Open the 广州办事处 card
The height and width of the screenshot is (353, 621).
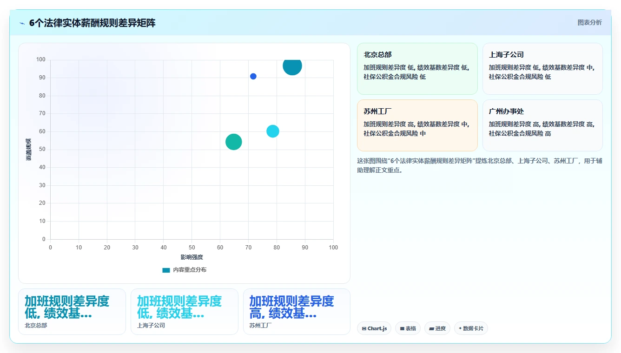tap(542, 125)
